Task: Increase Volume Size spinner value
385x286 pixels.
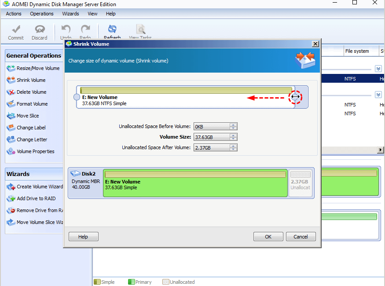Action: (x=233, y=136)
